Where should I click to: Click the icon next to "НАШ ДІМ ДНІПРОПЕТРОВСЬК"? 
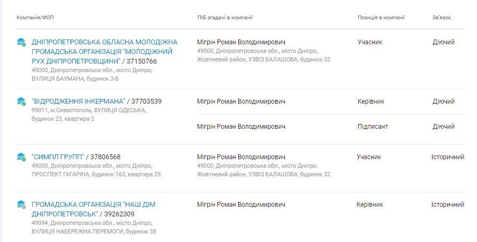coord(21,205)
